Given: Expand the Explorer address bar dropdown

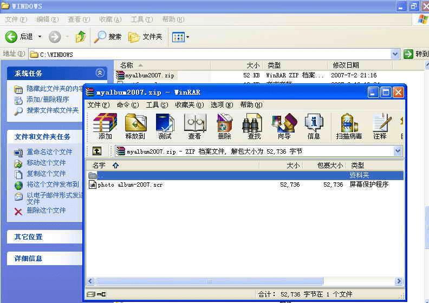Looking at the screenshot, I should (x=395, y=54).
